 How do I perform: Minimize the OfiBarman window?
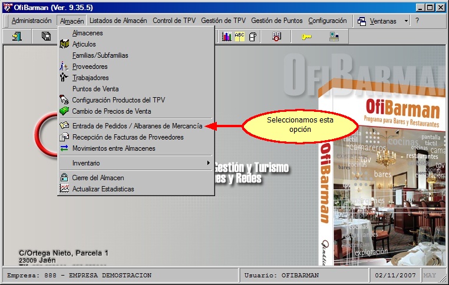420,8
